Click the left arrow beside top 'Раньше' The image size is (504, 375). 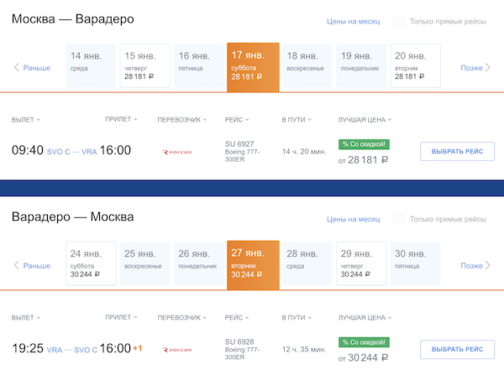pyautogui.click(x=16, y=67)
